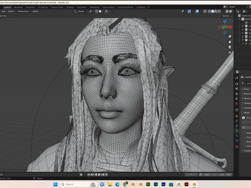Open the Bone Constraints properties tab
Viewport: 251px width, 188px height.
[x=236, y=140]
